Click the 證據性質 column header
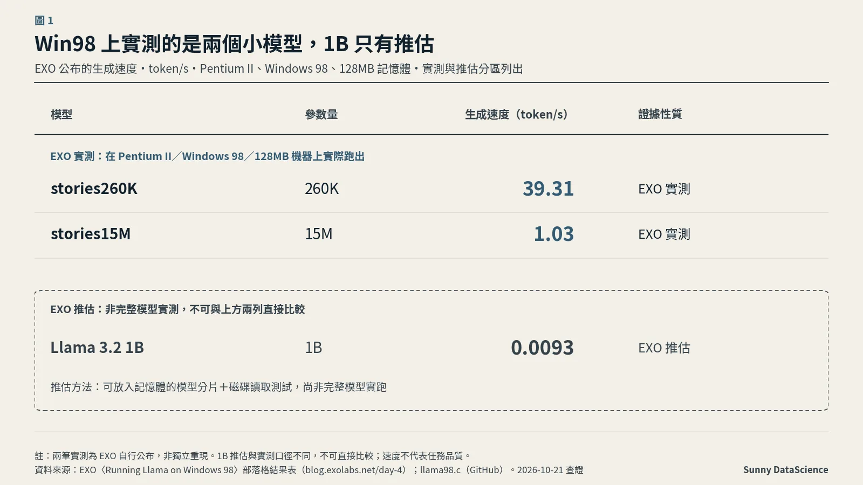The height and width of the screenshot is (485, 863). point(660,114)
